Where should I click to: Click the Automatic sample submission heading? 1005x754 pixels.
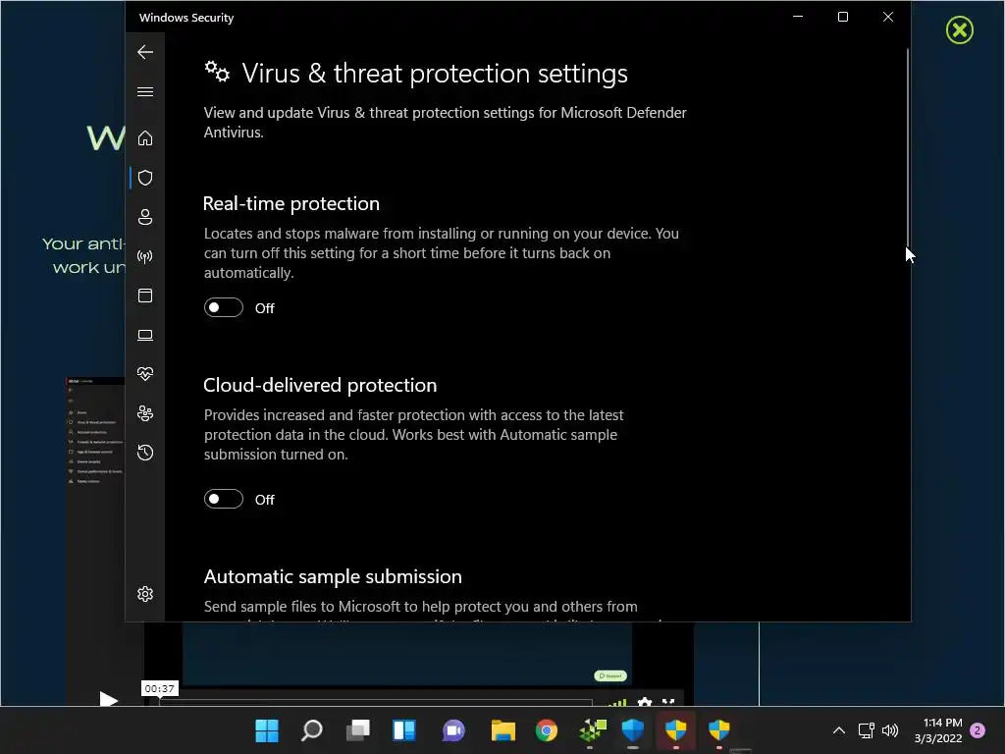pyautogui.click(x=333, y=576)
